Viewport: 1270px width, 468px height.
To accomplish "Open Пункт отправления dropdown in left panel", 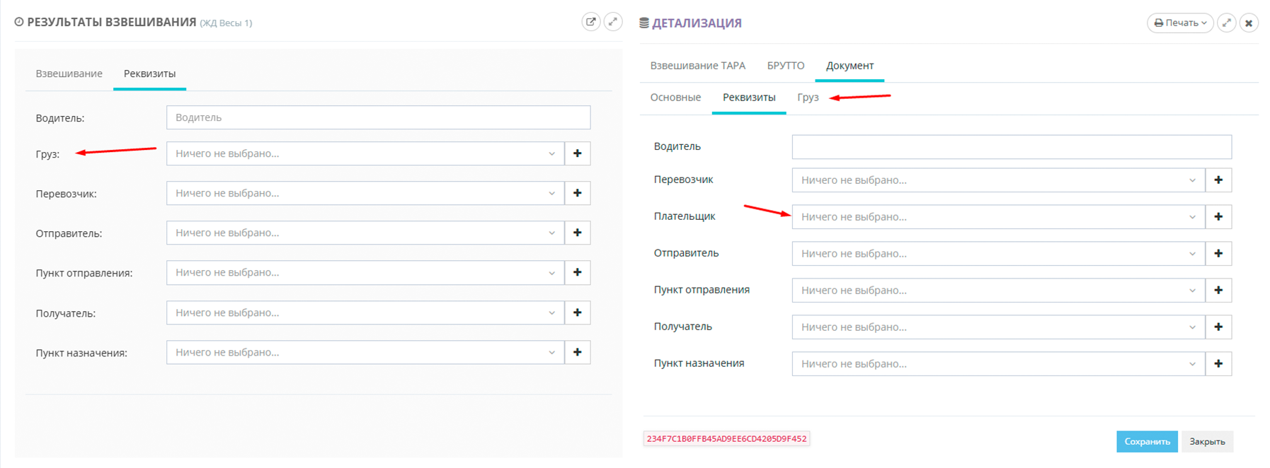I will (x=365, y=273).
